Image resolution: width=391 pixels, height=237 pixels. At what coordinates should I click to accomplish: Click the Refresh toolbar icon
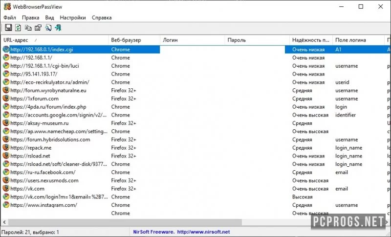[x=18, y=28]
